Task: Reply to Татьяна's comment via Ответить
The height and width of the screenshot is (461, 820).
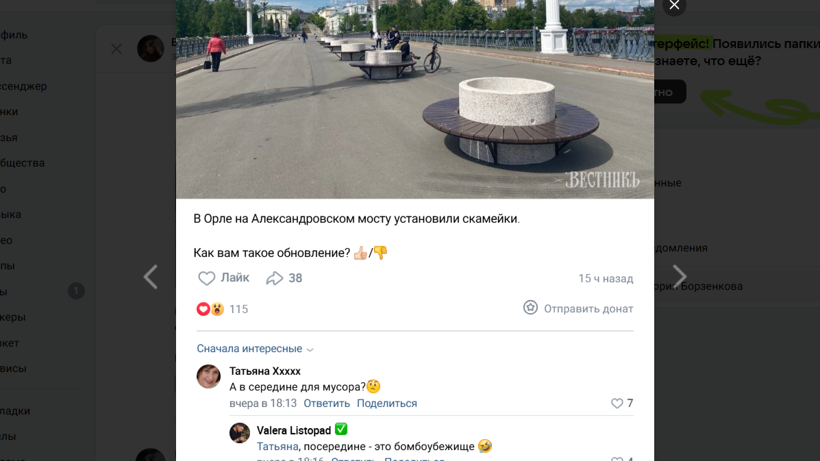Action: click(x=327, y=403)
